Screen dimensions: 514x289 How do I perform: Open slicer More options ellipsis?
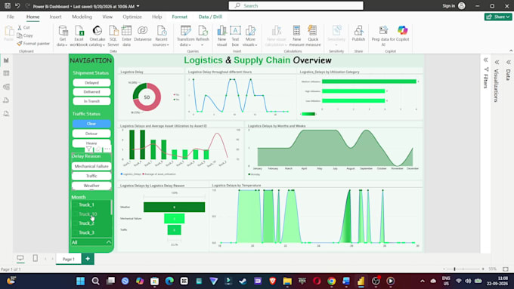tap(107, 149)
